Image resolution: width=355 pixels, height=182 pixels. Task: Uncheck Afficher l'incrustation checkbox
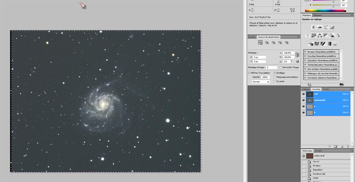pos(249,73)
